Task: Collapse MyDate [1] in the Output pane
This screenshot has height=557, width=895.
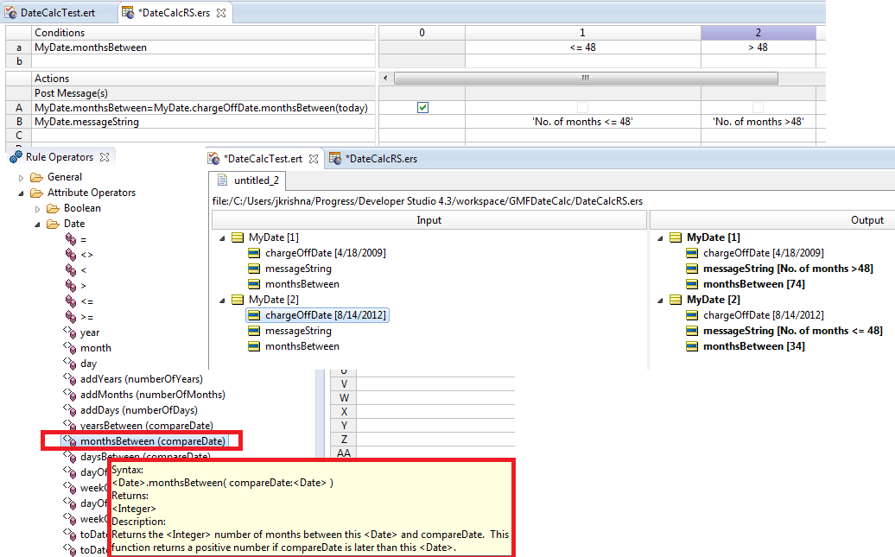Action: coord(660,238)
